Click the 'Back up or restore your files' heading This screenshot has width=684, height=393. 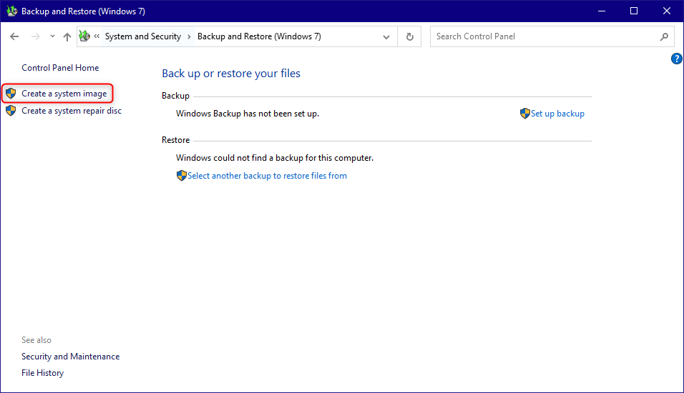pyautogui.click(x=231, y=73)
